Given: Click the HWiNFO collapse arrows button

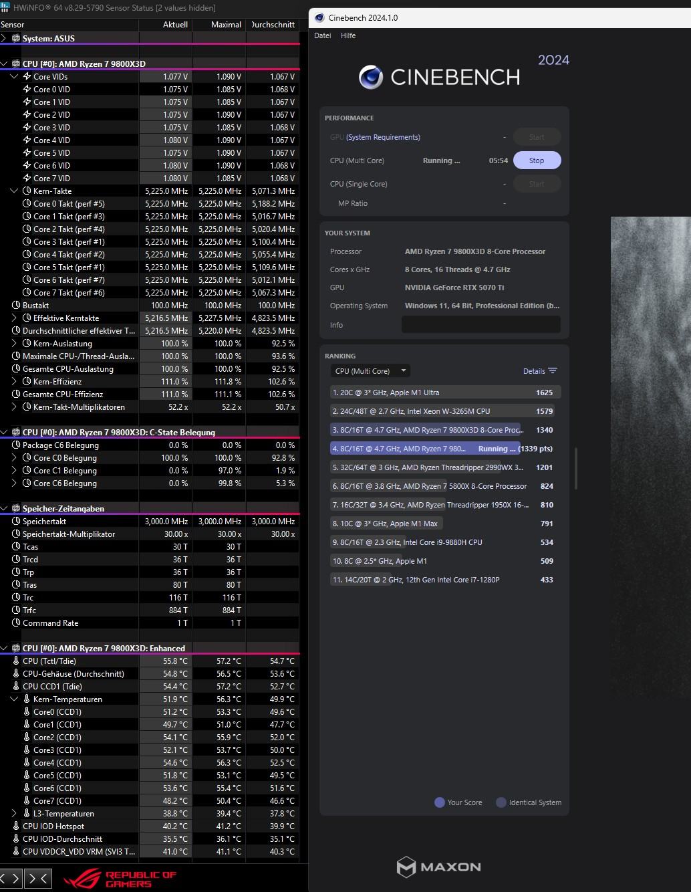Looking at the screenshot, I should point(39,878).
